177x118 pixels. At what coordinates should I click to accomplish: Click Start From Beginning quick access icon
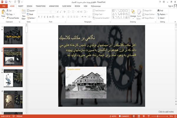(19, 2)
